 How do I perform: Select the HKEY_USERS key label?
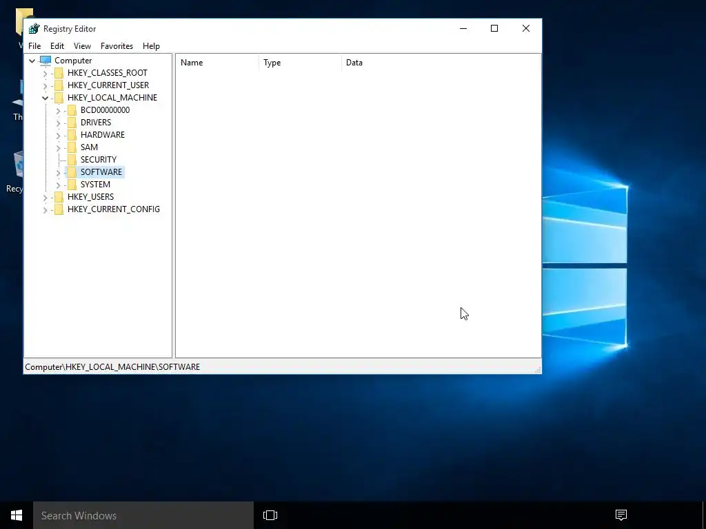tap(90, 196)
